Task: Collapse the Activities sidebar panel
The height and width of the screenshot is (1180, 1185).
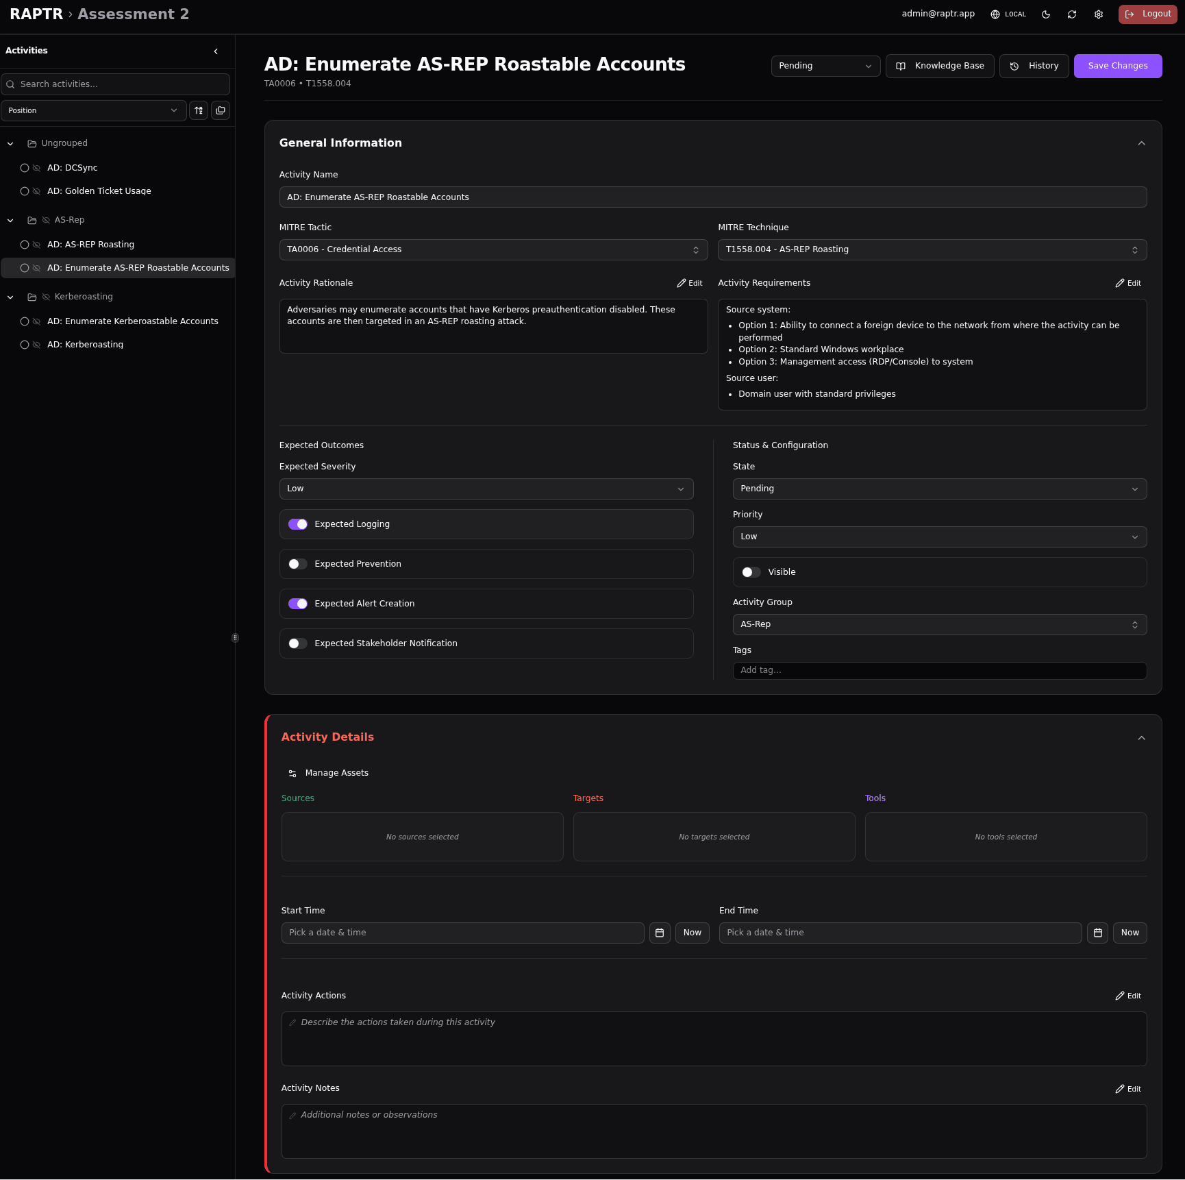Action: click(216, 51)
